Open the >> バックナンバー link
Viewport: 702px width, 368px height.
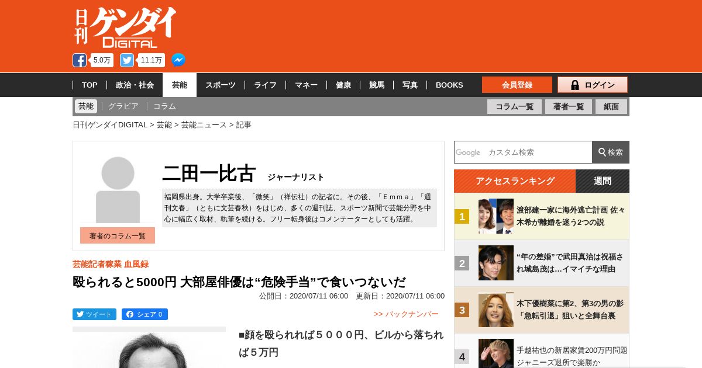406,314
